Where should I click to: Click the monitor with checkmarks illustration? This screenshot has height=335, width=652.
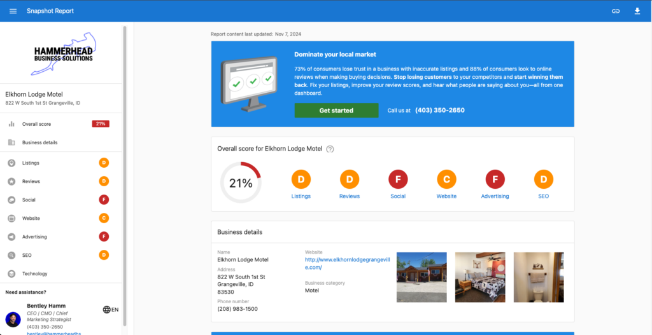click(249, 84)
